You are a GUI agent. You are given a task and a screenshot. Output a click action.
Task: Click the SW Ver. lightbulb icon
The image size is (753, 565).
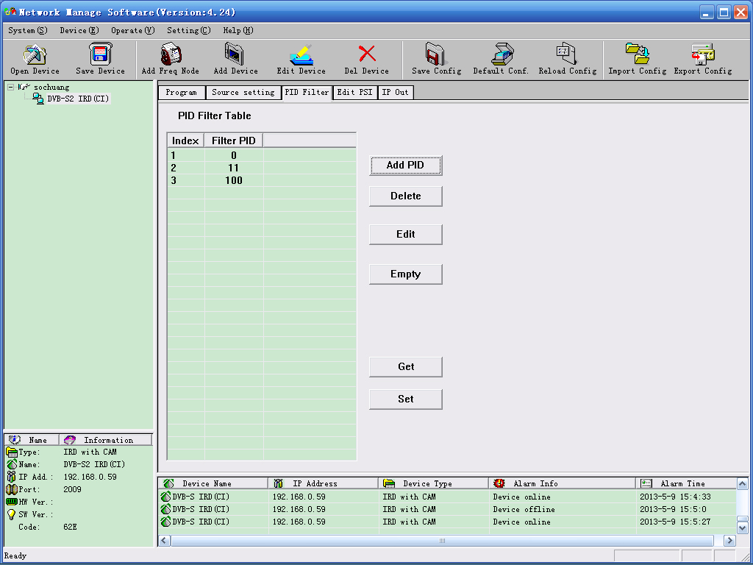coord(12,514)
